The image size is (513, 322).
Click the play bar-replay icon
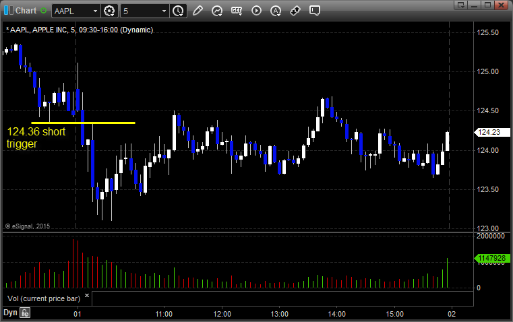point(256,11)
